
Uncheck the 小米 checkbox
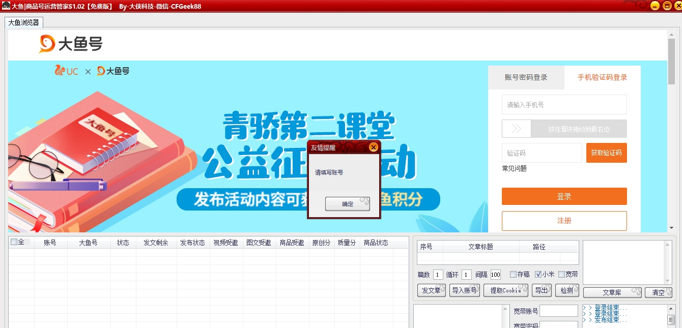click(x=538, y=275)
